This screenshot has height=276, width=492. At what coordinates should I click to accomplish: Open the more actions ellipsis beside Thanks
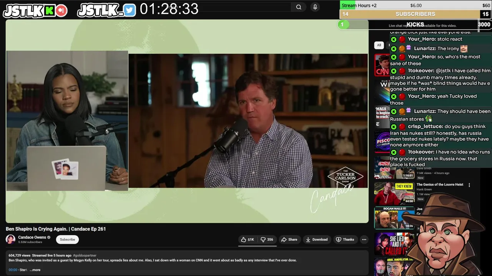[x=364, y=240]
